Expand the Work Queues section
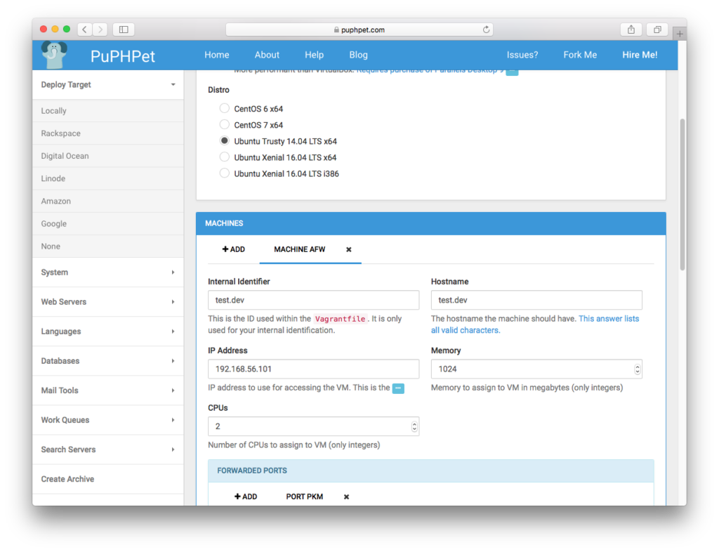This screenshot has width=719, height=552. (108, 420)
